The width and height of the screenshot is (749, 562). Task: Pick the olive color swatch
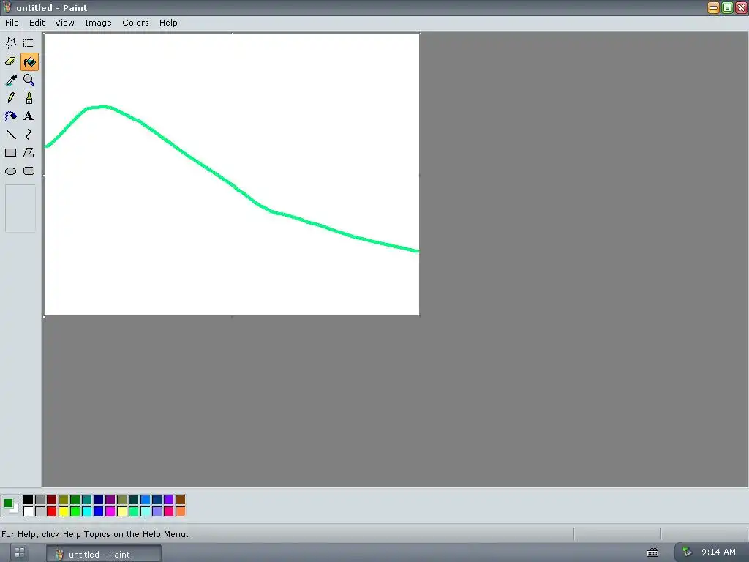tap(63, 499)
